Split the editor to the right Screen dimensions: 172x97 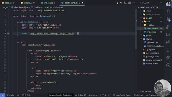130,3
